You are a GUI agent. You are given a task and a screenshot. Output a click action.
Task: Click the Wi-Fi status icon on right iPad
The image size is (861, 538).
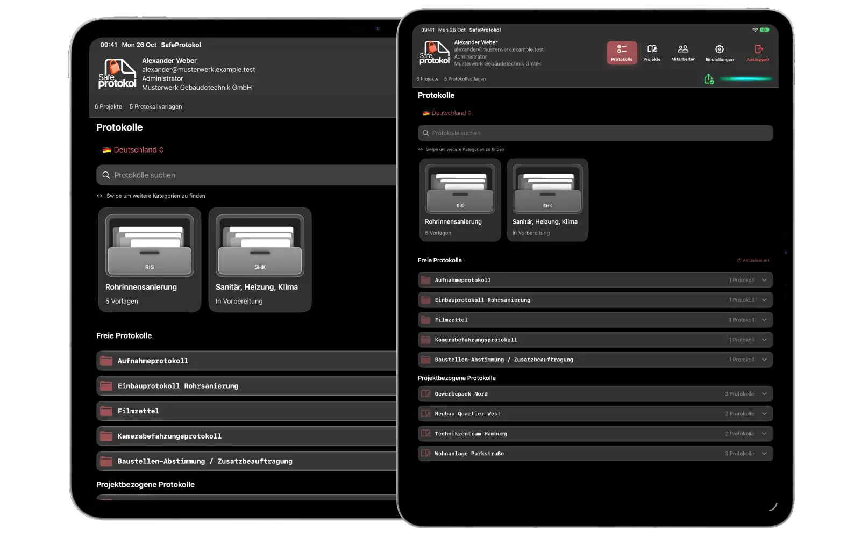(x=755, y=30)
